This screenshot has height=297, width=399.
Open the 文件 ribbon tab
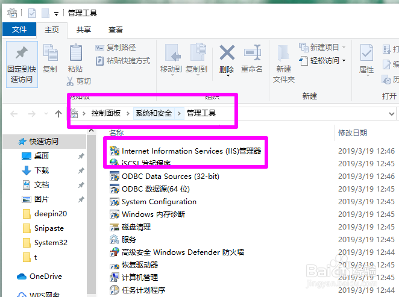tap(19, 30)
